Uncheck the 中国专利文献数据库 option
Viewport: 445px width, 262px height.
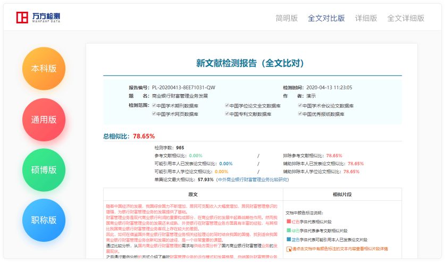[x=227, y=114]
